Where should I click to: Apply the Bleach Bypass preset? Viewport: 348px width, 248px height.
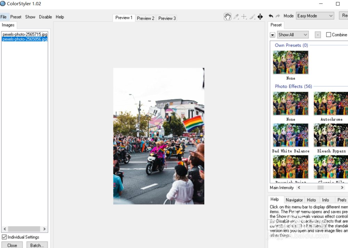[331, 135]
